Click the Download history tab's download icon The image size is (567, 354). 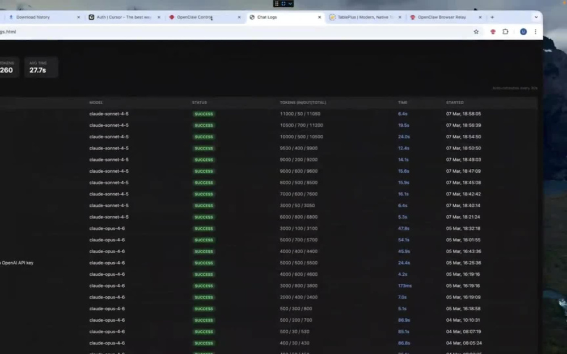coord(11,17)
